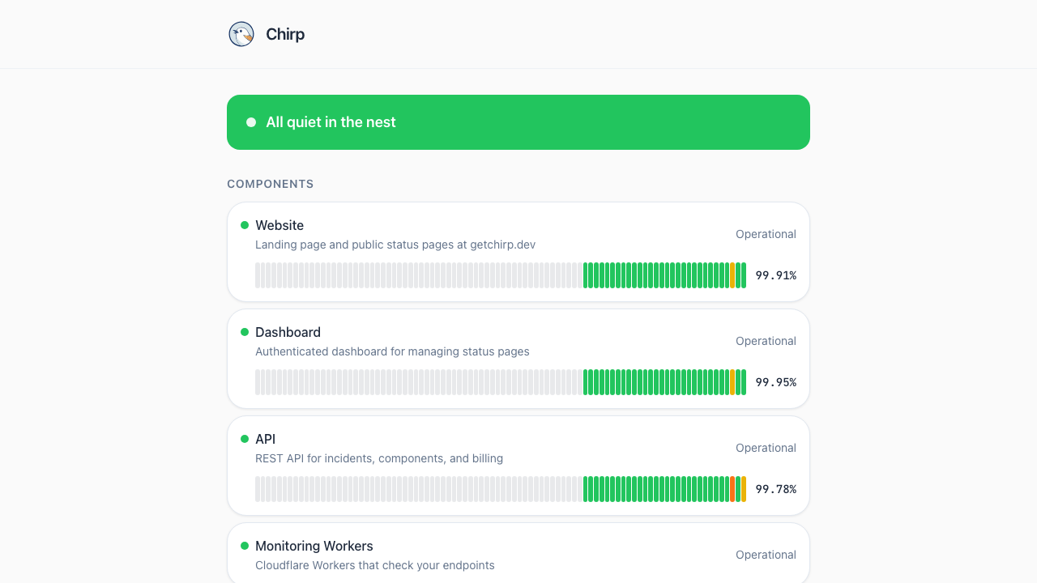1037x583 pixels.
Task: Open the Chirp home link text
Action: [x=285, y=34]
